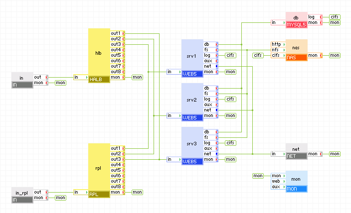Select the hlb load balancer block
The image size is (351, 213).
(99, 52)
